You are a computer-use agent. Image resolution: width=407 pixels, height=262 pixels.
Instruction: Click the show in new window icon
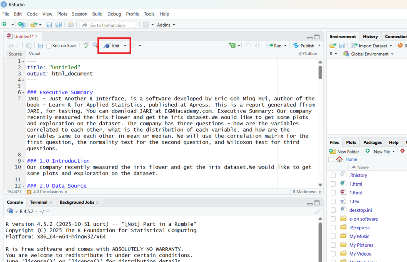(29, 46)
